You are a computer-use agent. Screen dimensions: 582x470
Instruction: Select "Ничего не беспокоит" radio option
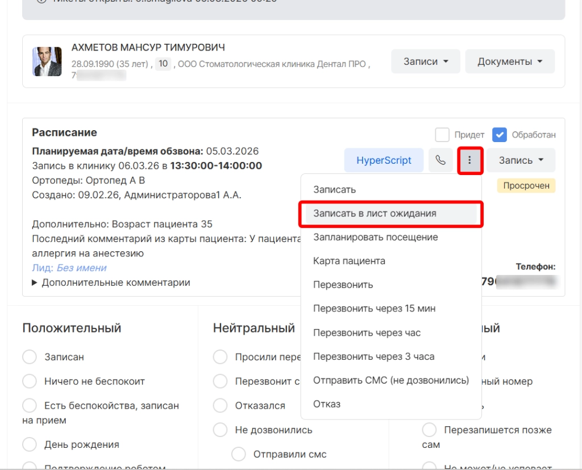[30, 381]
